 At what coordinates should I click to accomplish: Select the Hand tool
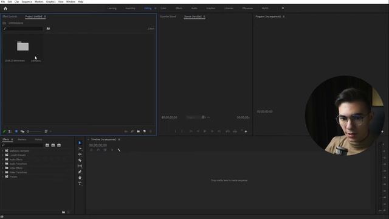point(80,178)
